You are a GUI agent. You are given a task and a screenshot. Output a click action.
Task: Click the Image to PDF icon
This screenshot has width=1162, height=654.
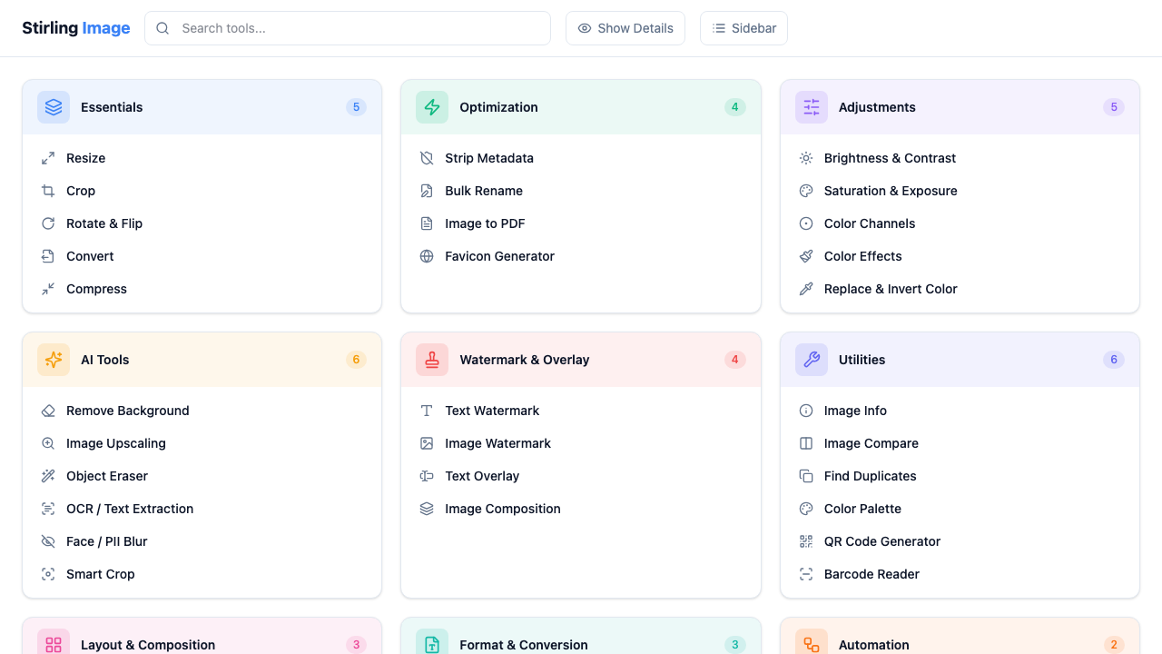[427, 223]
